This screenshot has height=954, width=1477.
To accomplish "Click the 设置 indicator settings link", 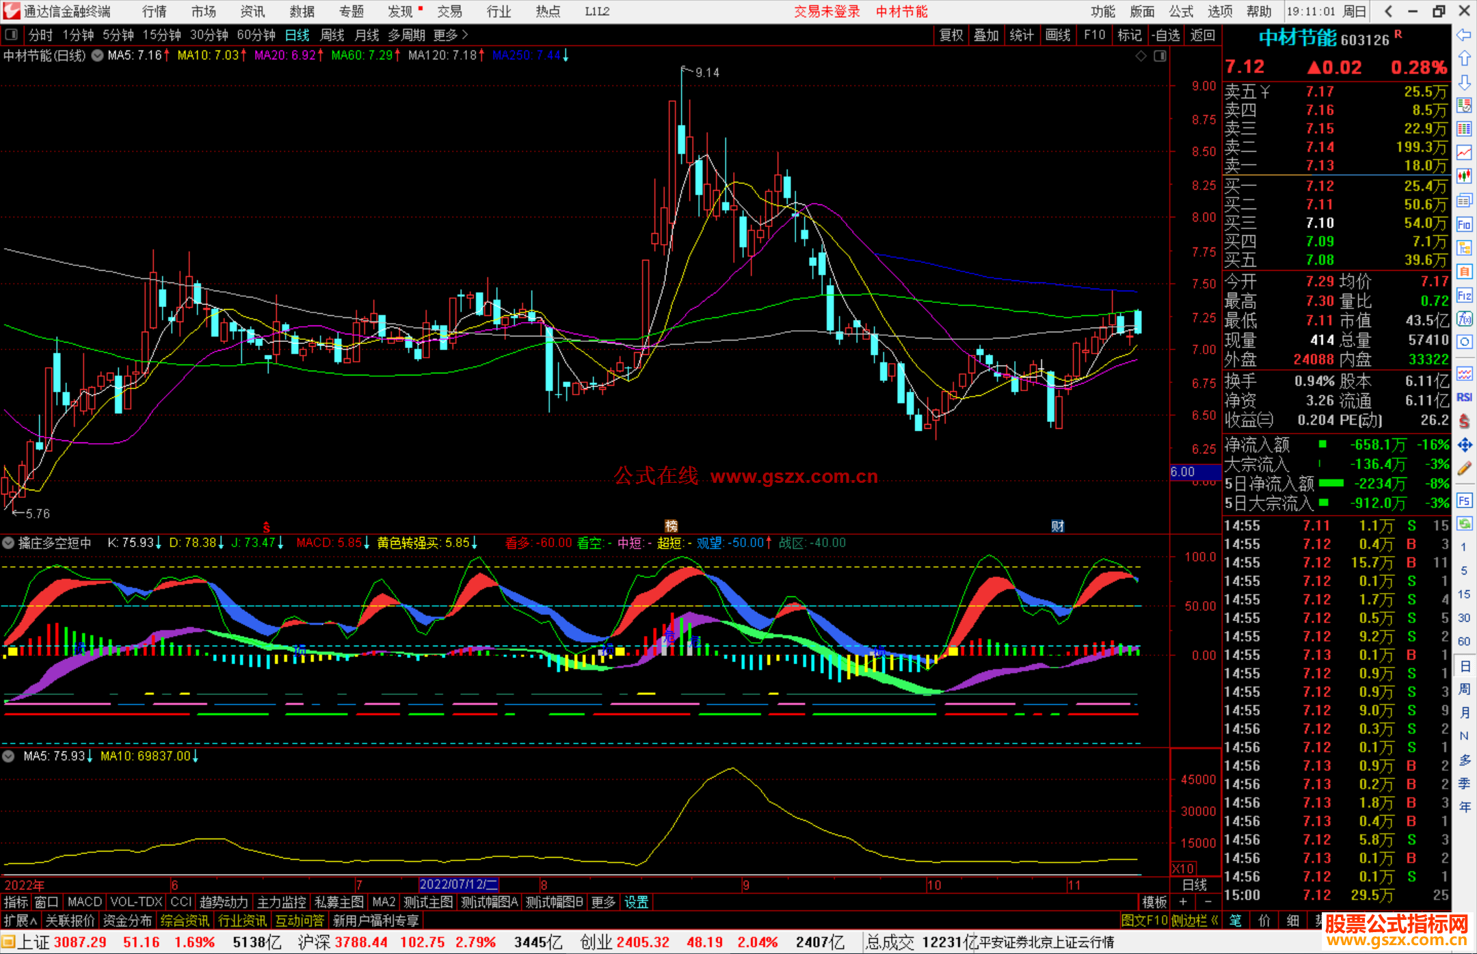I will [636, 903].
